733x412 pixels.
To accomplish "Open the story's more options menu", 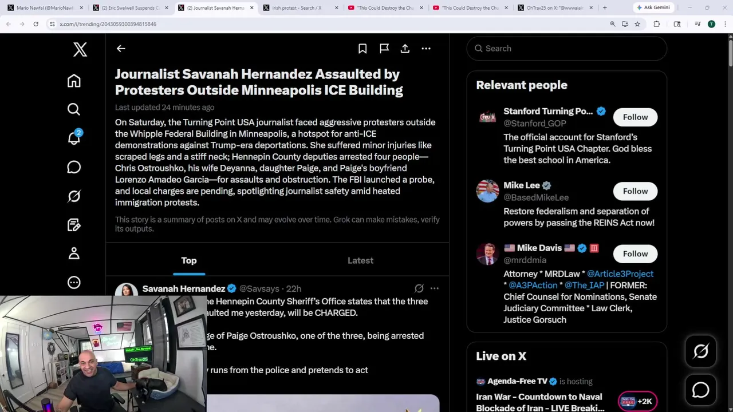I will pyautogui.click(x=426, y=49).
